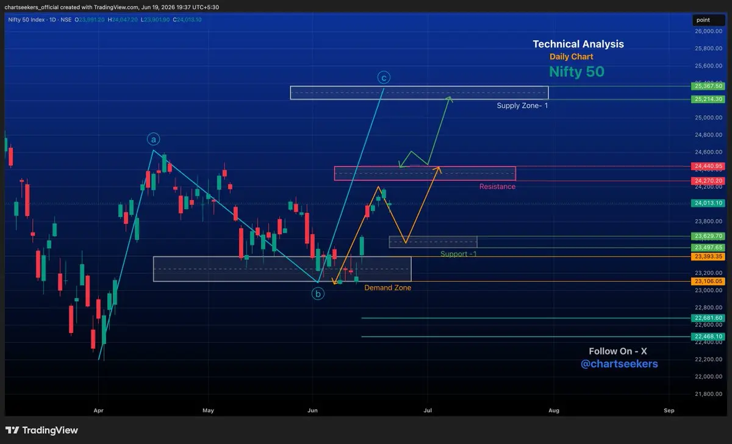The image size is (732, 444).
Task: Click the green 'Nifty 50' title text
Action: pyautogui.click(x=576, y=71)
